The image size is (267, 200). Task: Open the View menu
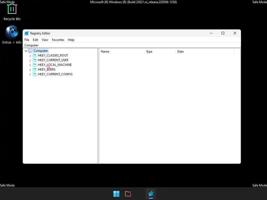coord(45,40)
